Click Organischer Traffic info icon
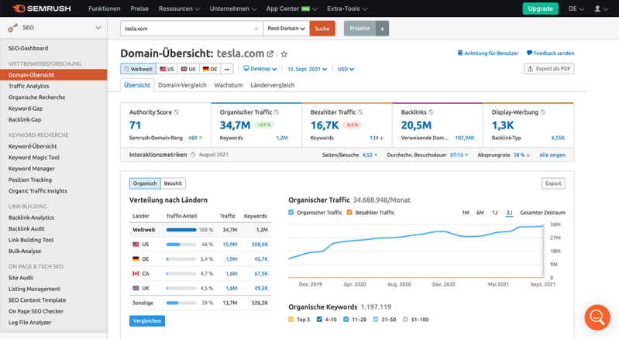 277,112
